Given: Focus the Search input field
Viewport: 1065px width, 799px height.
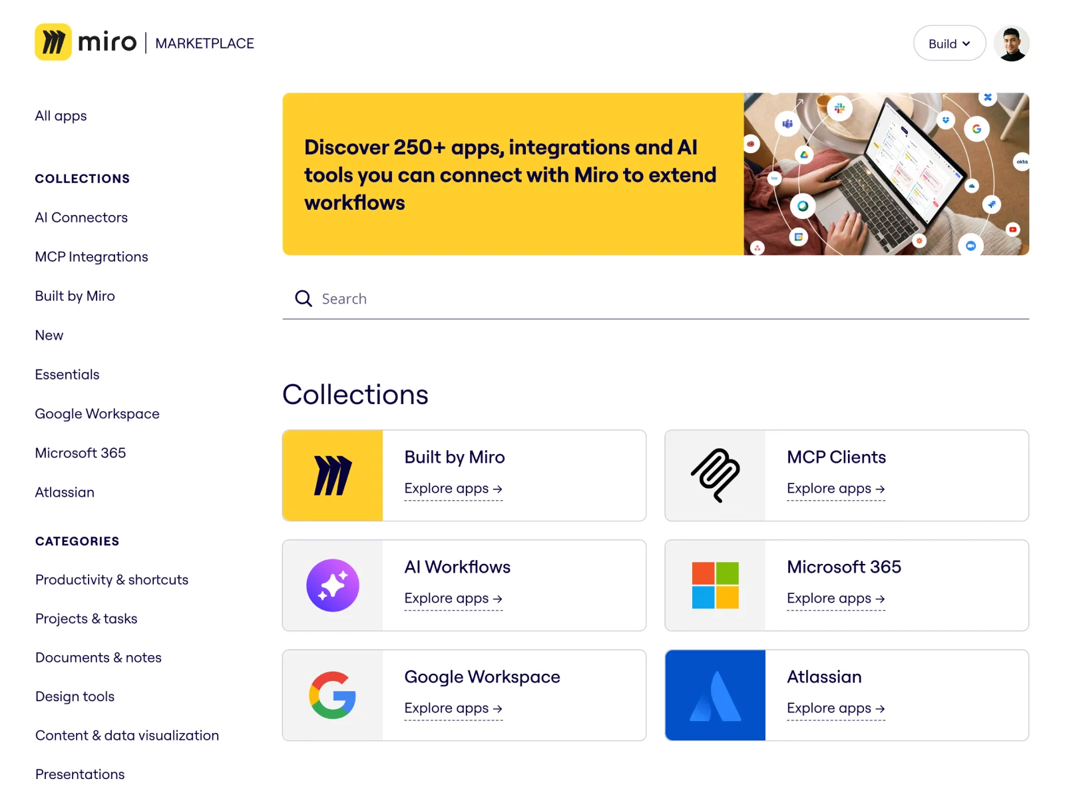Looking at the screenshot, I should click(x=656, y=299).
